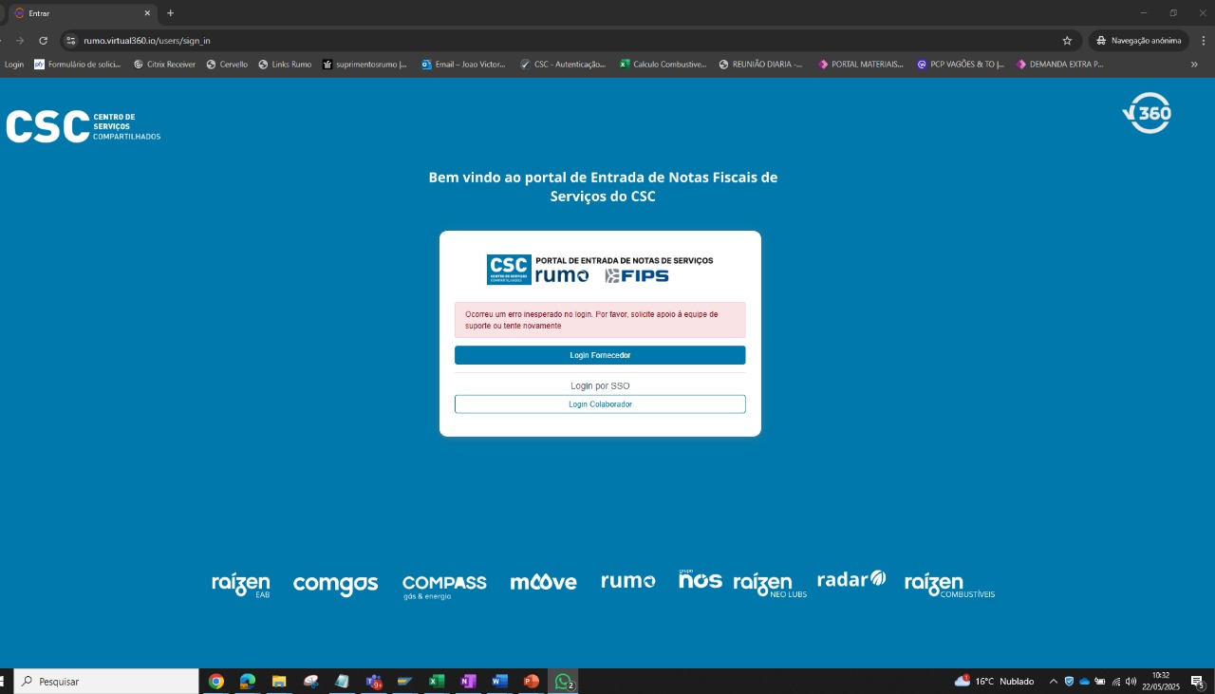Click the Raízen Combustíveis footer logo
This screenshot has width=1215, height=694.
949,585
